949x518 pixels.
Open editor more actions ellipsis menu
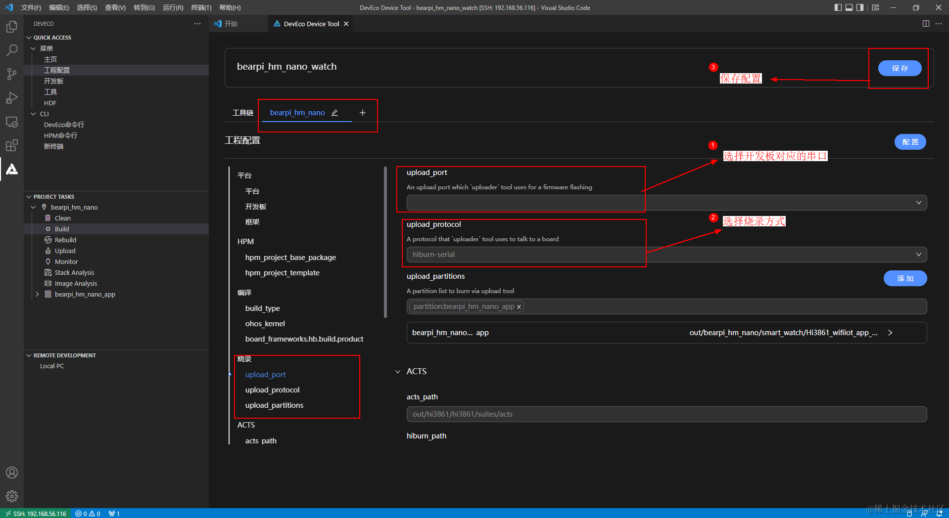(x=939, y=24)
